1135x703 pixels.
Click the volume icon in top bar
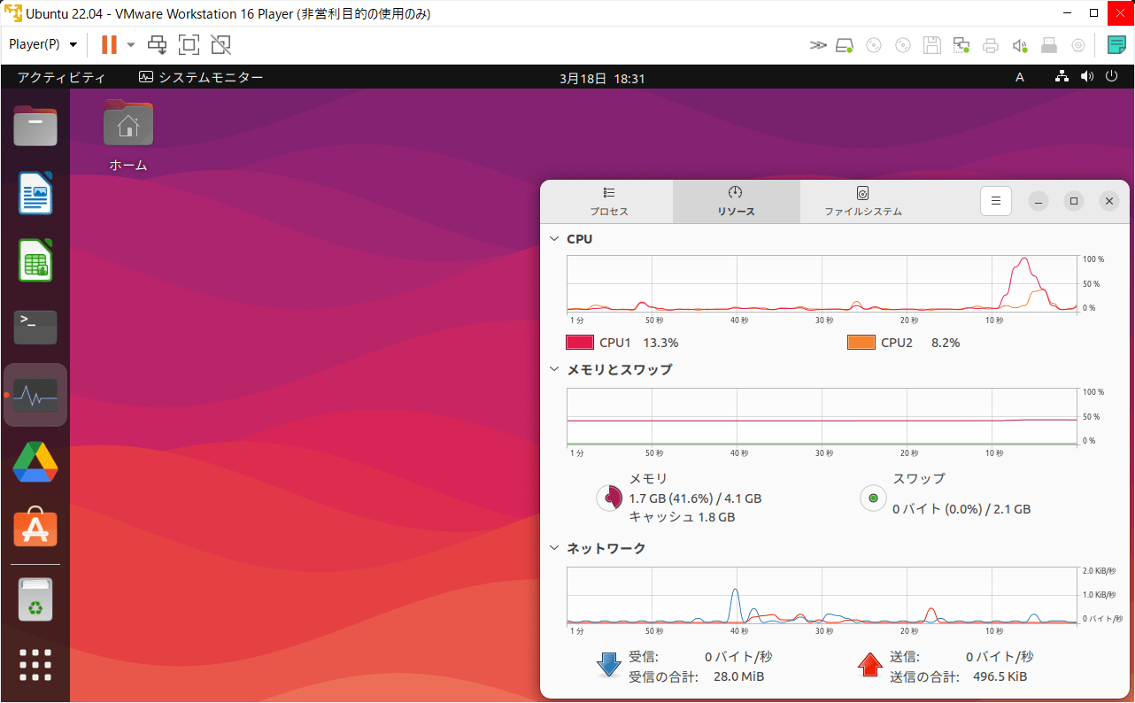click(1087, 77)
